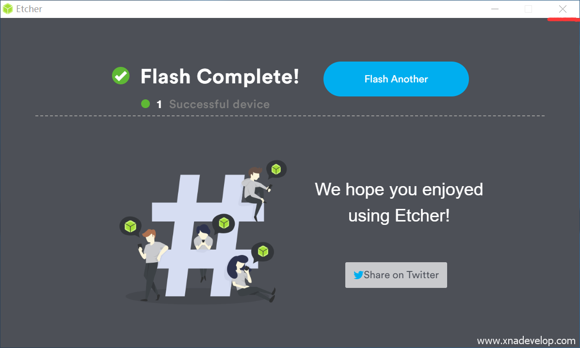Click the cube speech bubble above the sitting man
This screenshot has height=348, width=580.
276,169
